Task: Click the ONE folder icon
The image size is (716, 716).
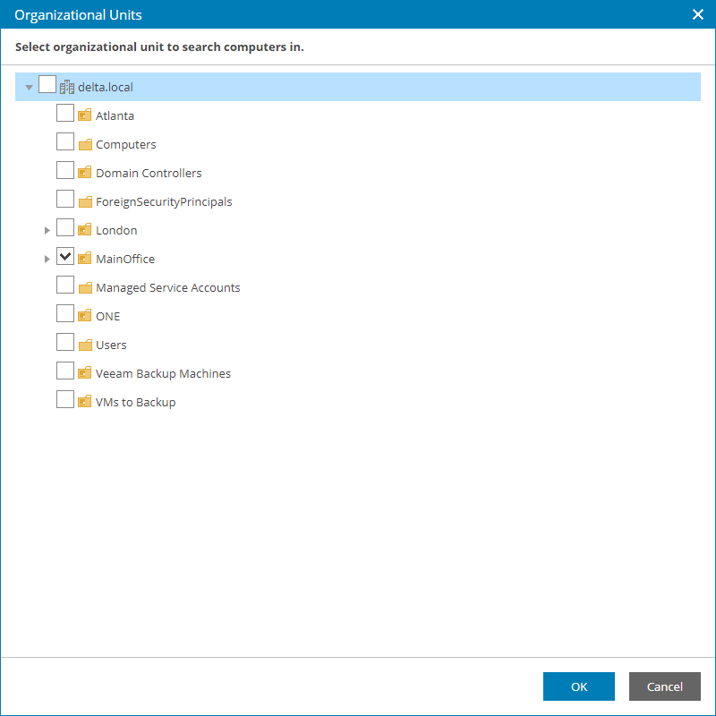Action: click(84, 315)
